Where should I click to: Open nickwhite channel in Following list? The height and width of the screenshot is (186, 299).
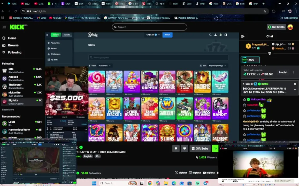pyautogui.click(x=22, y=94)
